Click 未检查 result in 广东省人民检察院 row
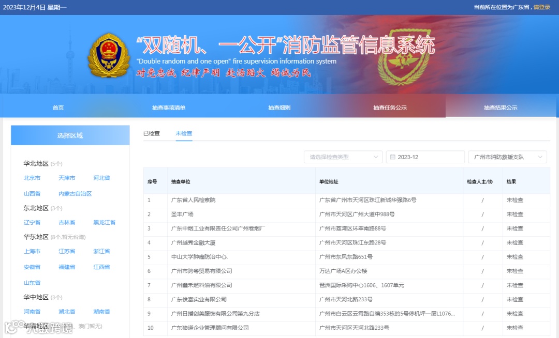Image resolution: width=559 pixels, height=338 pixels. coord(515,200)
